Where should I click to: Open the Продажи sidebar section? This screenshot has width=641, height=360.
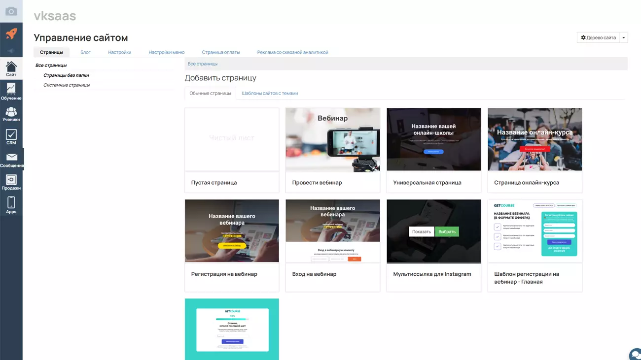11,182
